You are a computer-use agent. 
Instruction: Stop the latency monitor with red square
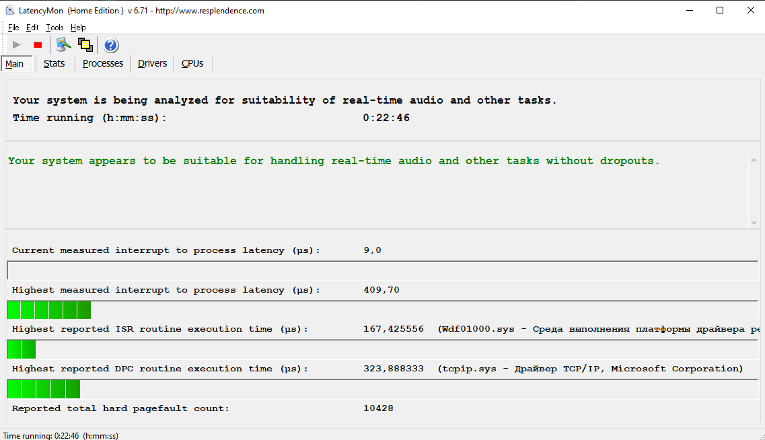38,45
